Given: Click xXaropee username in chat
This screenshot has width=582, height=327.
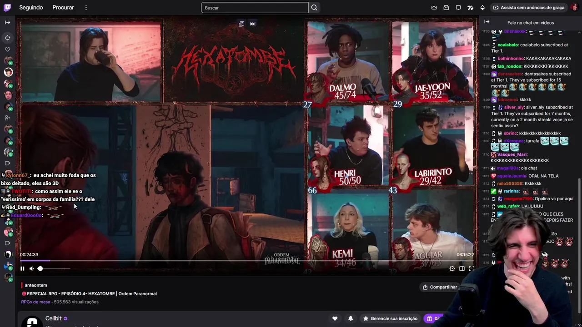Looking at the screenshot, I should pyautogui.click(x=514, y=141).
